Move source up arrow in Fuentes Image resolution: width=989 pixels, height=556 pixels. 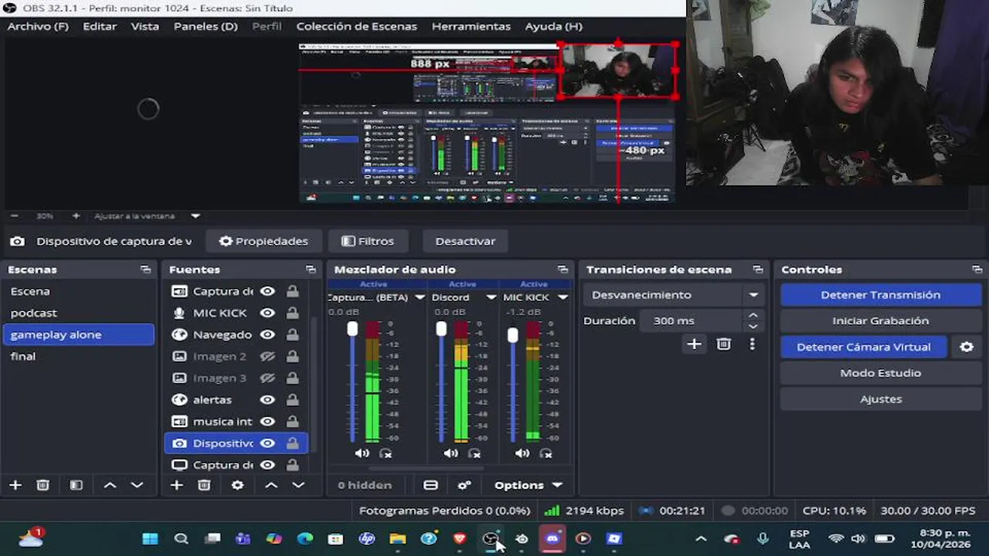pyautogui.click(x=271, y=485)
